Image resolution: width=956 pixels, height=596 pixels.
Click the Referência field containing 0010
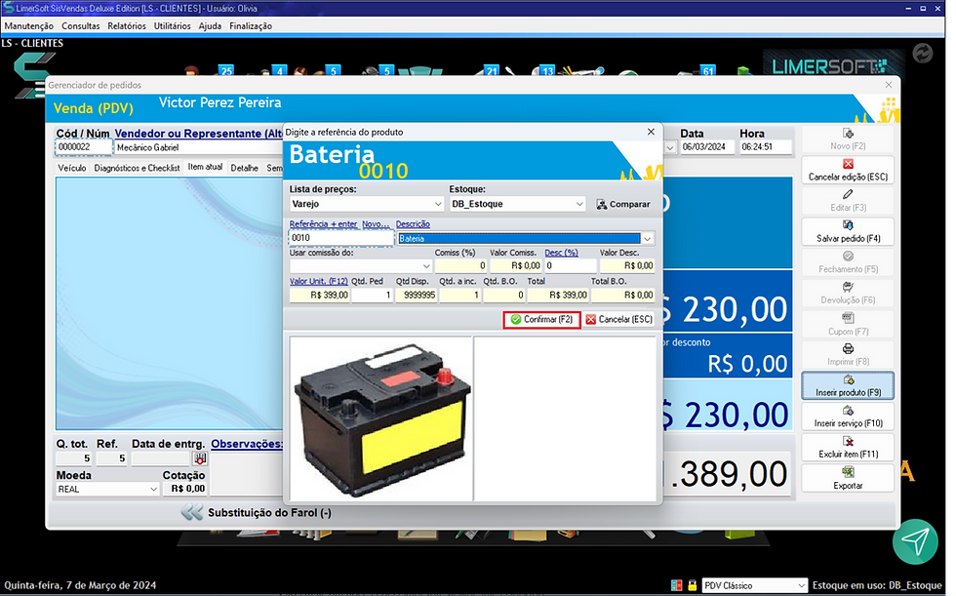pyautogui.click(x=340, y=238)
